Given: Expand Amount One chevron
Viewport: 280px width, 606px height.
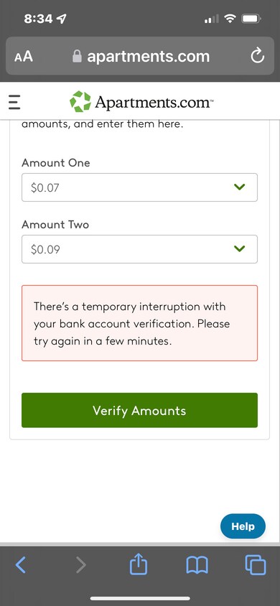Looking at the screenshot, I should click(x=240, y=187).
